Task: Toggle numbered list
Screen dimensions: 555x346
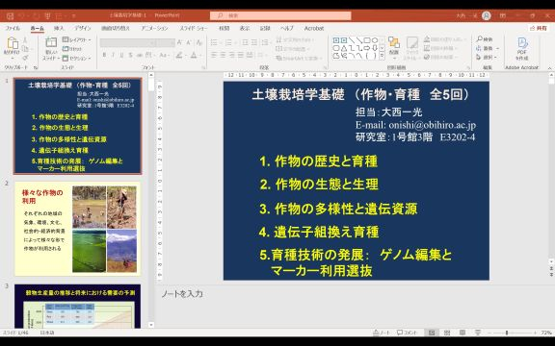Action: 228,42
